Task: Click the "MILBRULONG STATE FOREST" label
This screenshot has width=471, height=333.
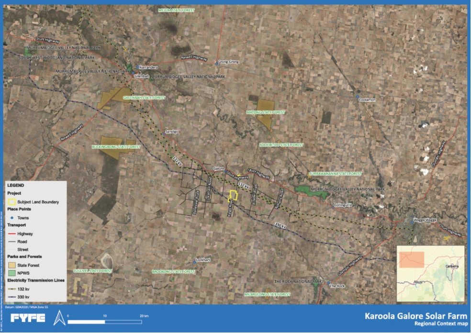Action: [268, 295]
